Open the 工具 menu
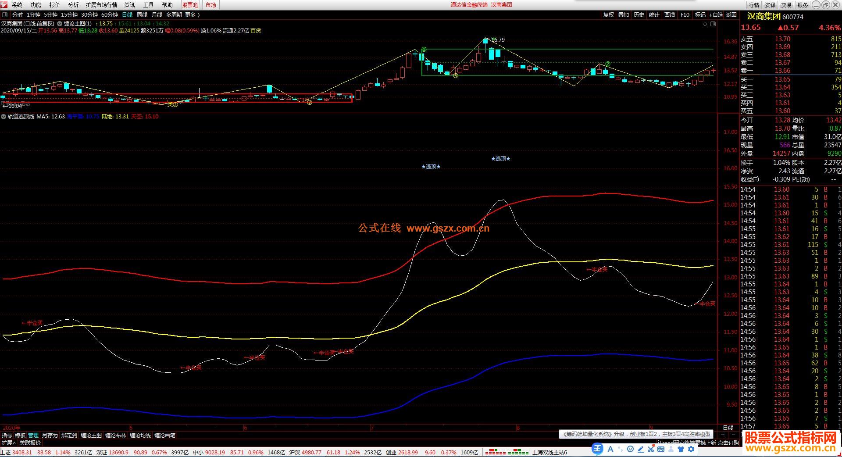Image resolution: width=842 pixels, height=457 pixels. point(149,5)
